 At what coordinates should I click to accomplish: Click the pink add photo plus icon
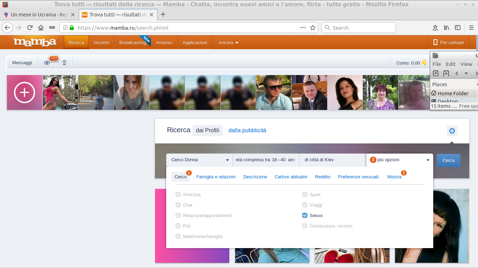(24, 92)
